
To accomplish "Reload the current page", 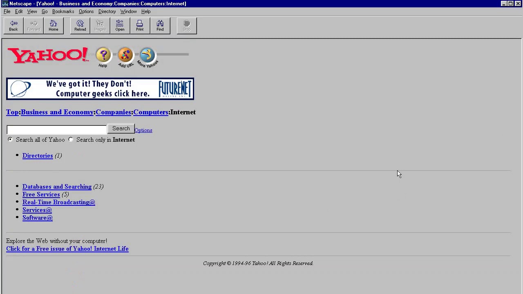I will [80, 25].
